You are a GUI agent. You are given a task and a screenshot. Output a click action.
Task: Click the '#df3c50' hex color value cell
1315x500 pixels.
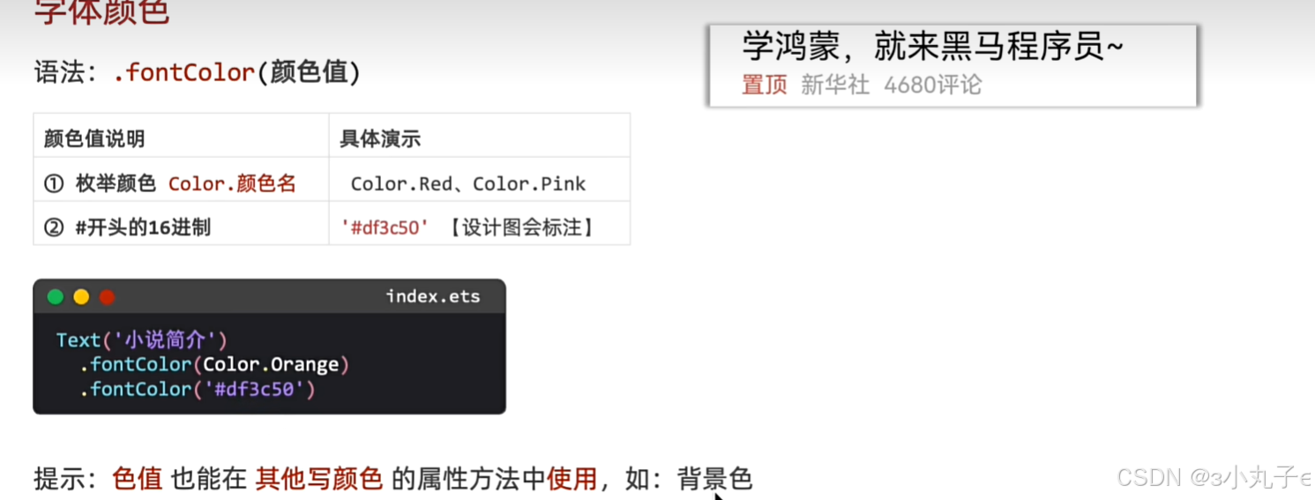coord(385,228)
